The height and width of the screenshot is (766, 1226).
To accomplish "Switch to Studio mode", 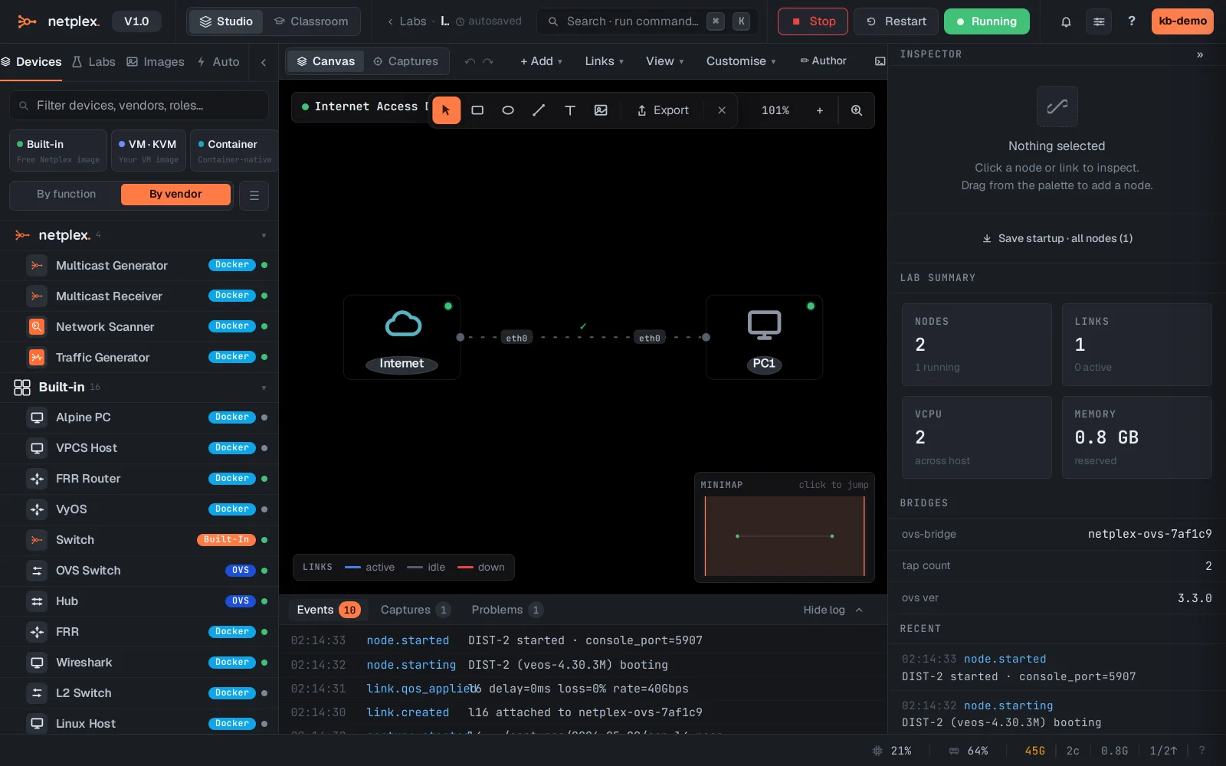I will pyautogui.click(x=226, y=21).
